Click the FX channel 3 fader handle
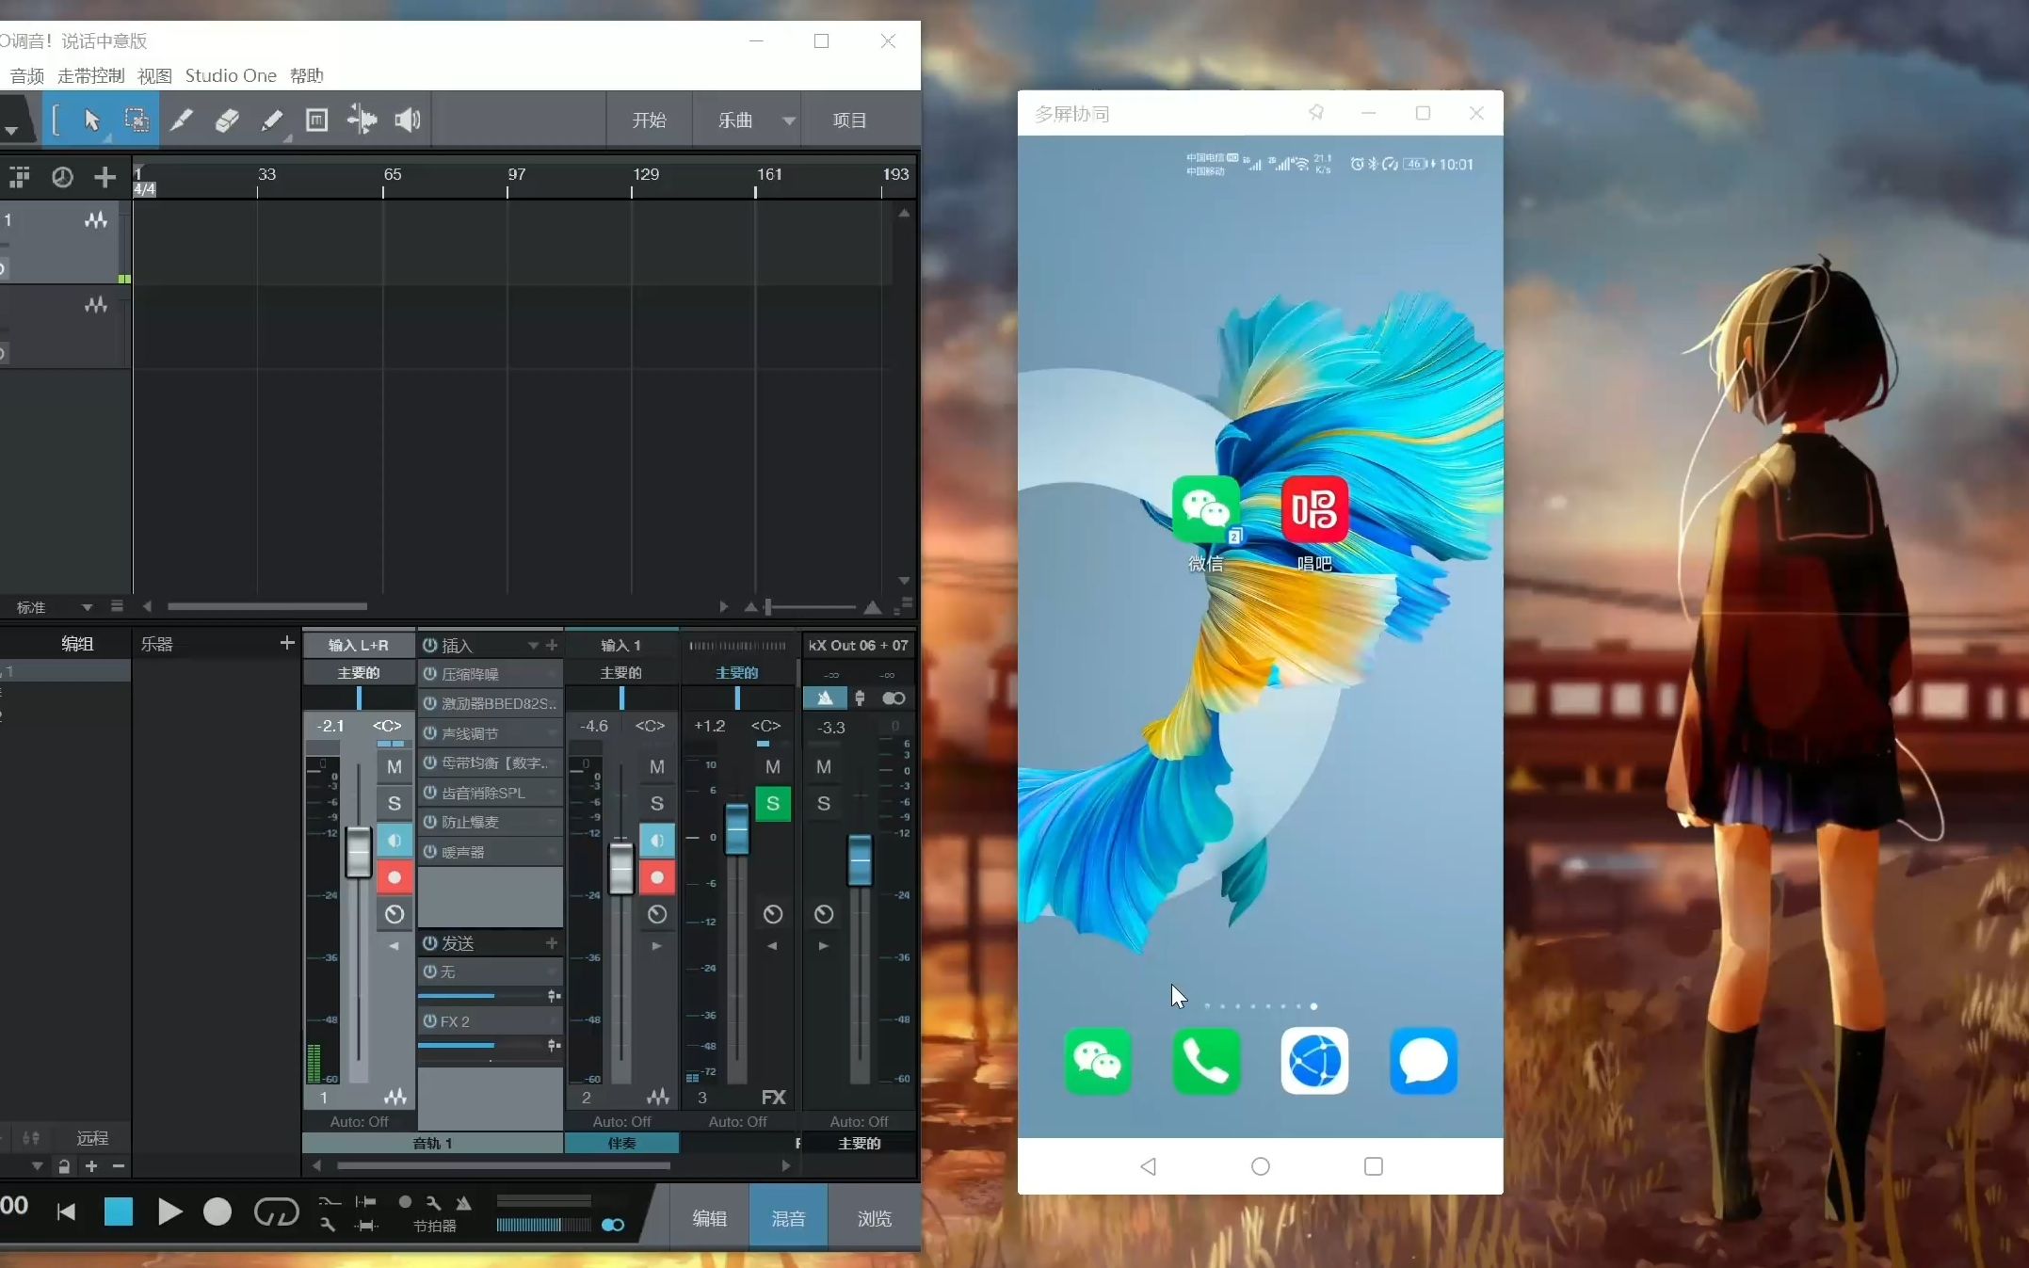This screenshot has height=1268, width=2029. point(737,828)
